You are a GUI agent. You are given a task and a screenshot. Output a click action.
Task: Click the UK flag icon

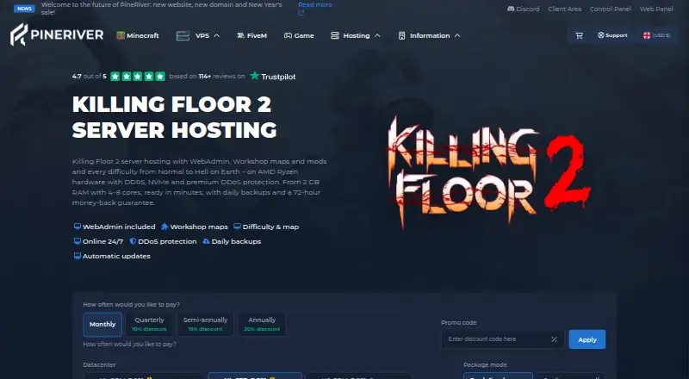(x=647, y=35)
